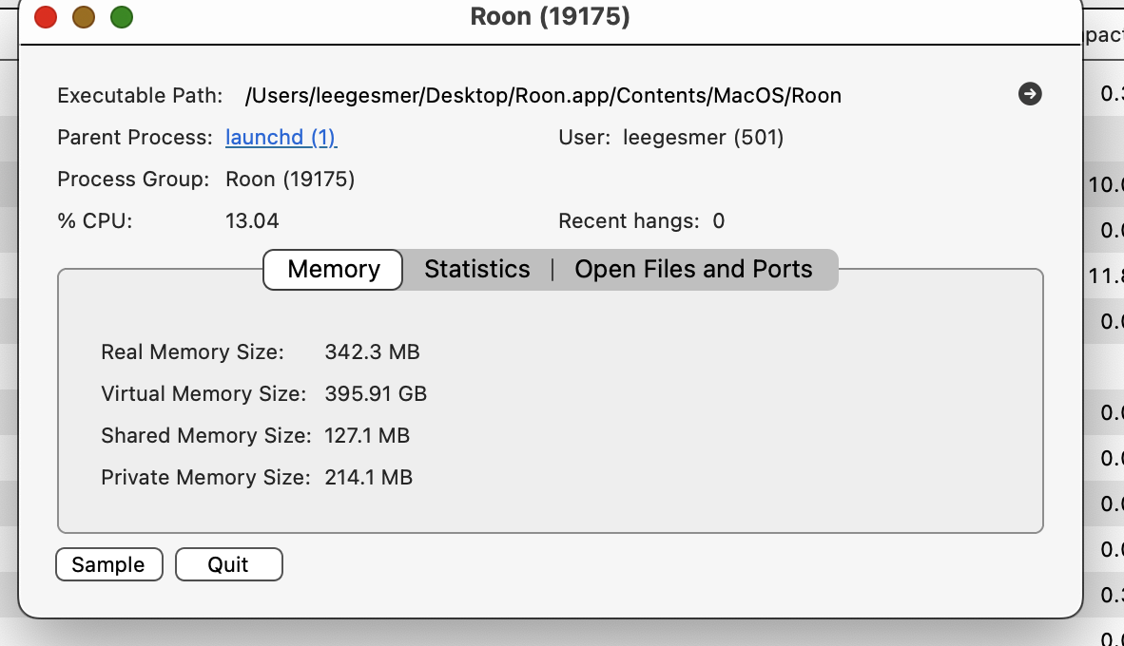Click the Private Memory Size value 214.1 MB

tap(368, 478)
